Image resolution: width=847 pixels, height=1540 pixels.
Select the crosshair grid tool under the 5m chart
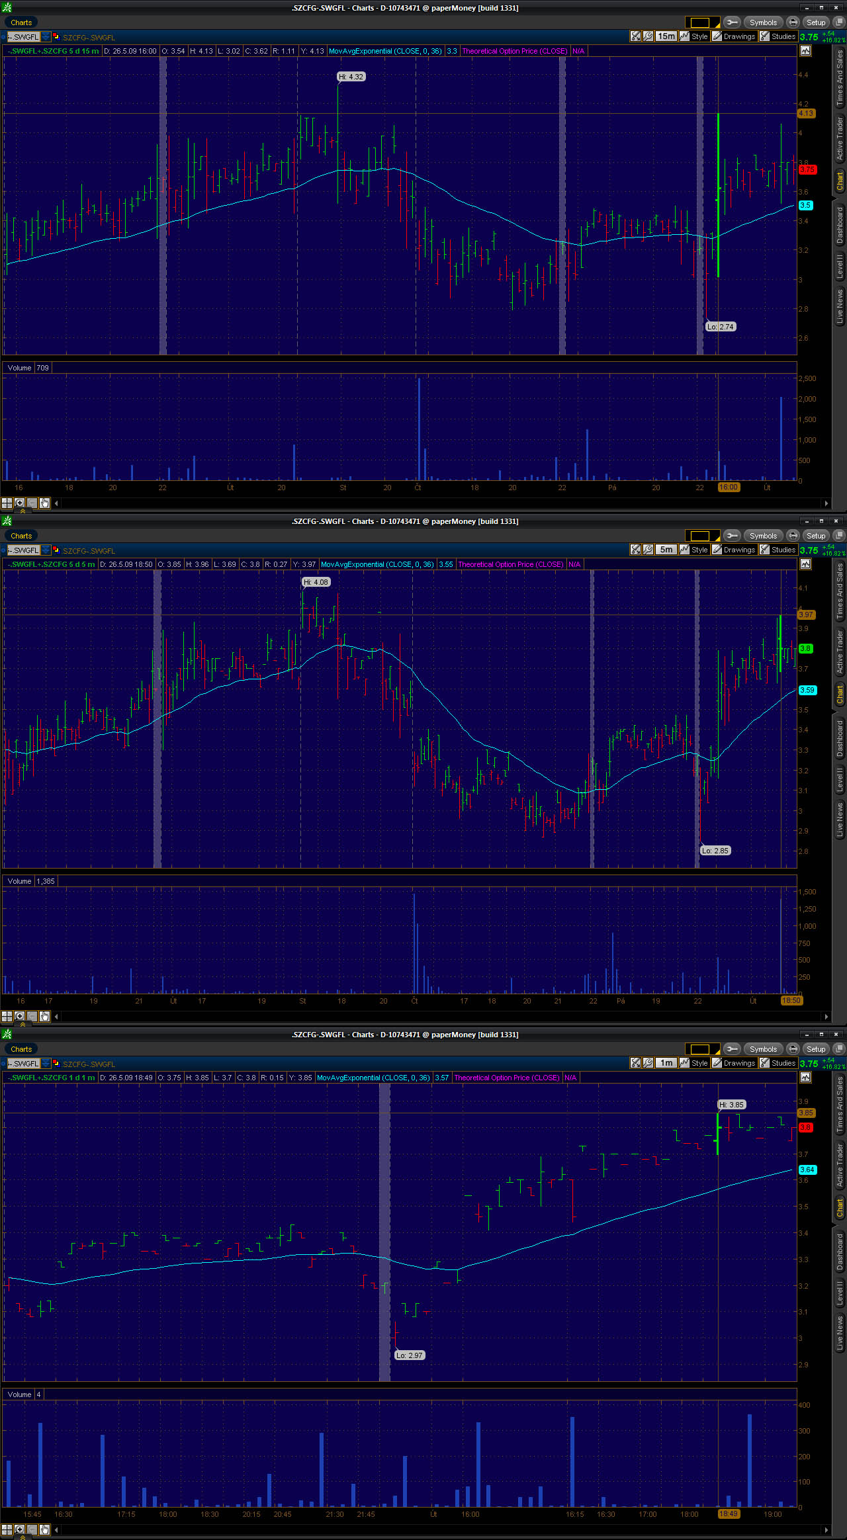tap(7, 1016)
